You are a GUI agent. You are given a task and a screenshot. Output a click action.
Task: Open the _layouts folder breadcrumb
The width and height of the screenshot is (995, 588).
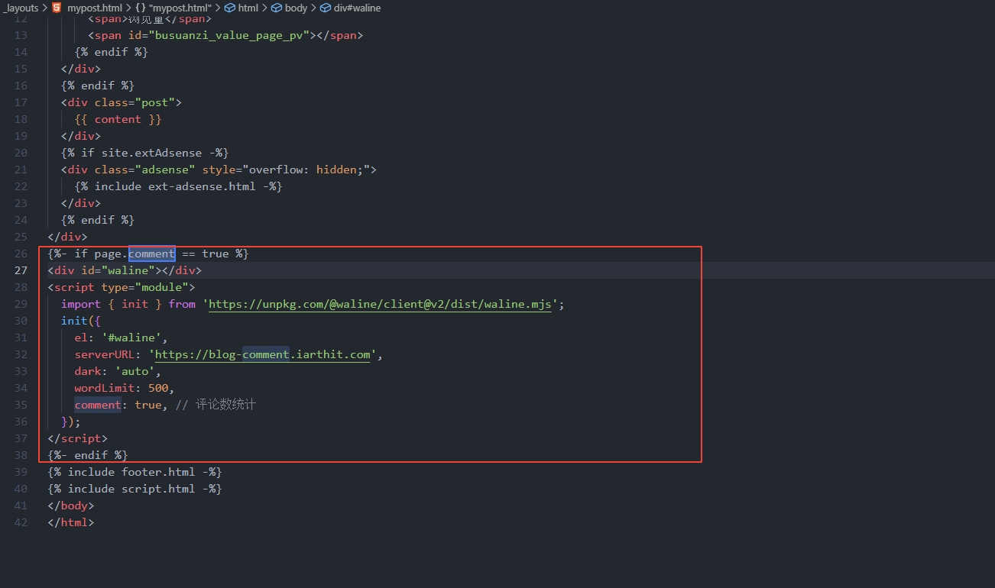(x=21, y=8)
